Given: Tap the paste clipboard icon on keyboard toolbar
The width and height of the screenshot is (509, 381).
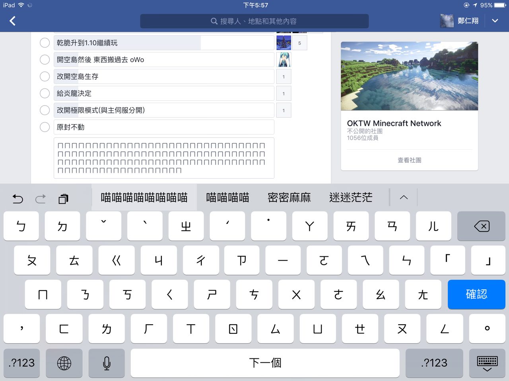Looking at the screenshot, I should (64, 198).
